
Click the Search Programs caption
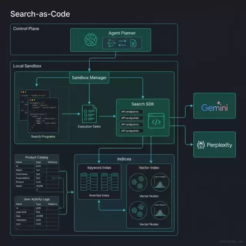pos(43,136)
